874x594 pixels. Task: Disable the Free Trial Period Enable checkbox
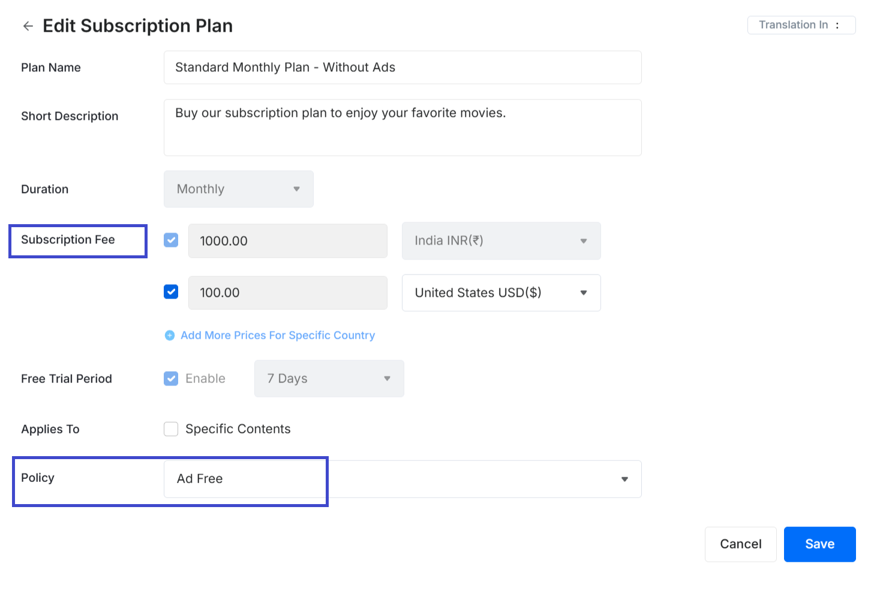(x=171, y=379)
